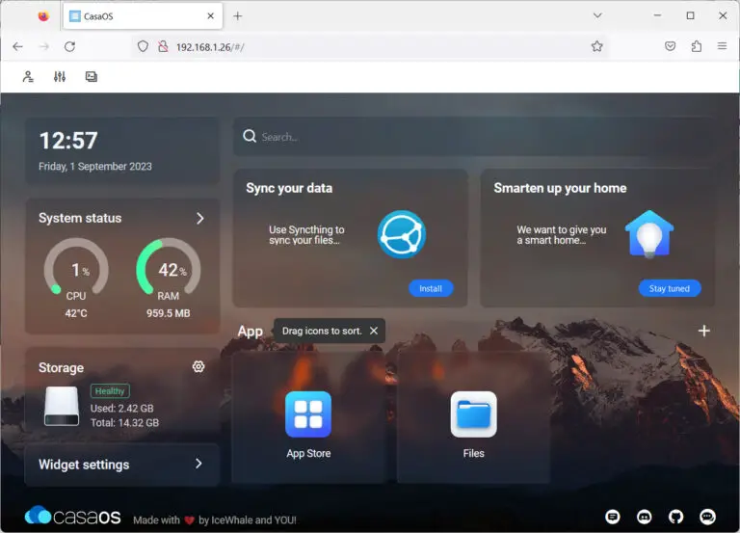Open the Discord community icon
The height and width of the screenshot is (533, 740).
click(645, 517)
